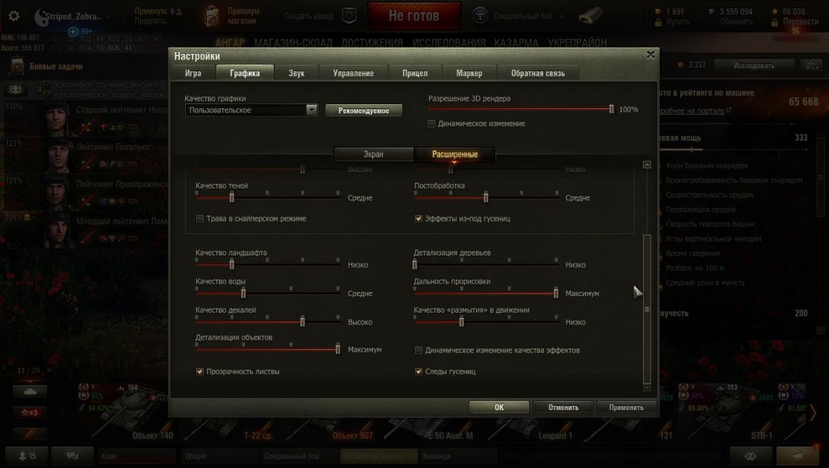
Task: Enable the 'Трава в снайперском режиме' checkbox
Action: (x=200, y=219)
